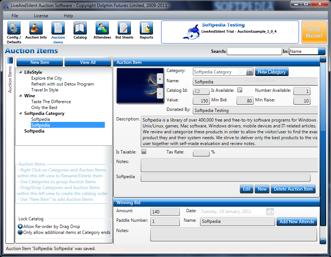331x257 pixels.
Task: Open the Attendees people icon
Action: 102,28
